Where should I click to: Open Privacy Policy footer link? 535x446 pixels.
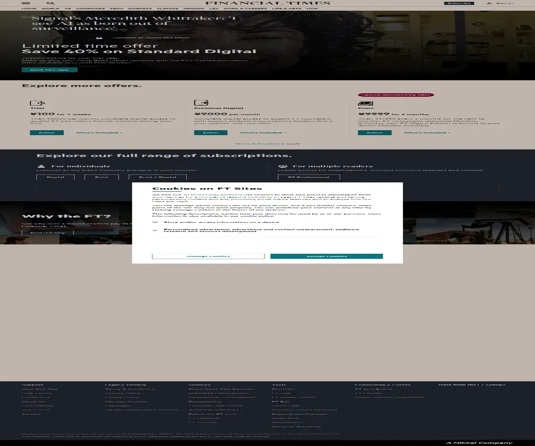tap(123, 393)
